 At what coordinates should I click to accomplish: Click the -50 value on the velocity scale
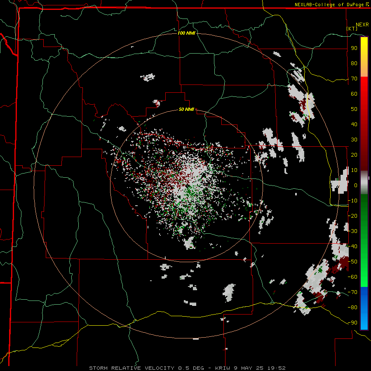coord(352,262)
